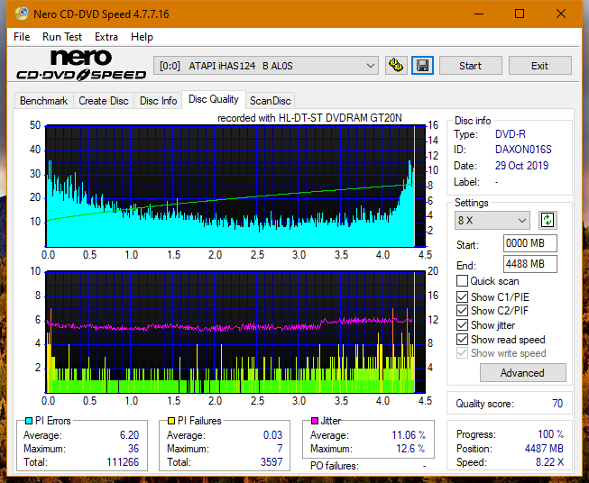This screenshot has height=483, width=589.
Task: Click the PO failures label
Action: [335, 466]
